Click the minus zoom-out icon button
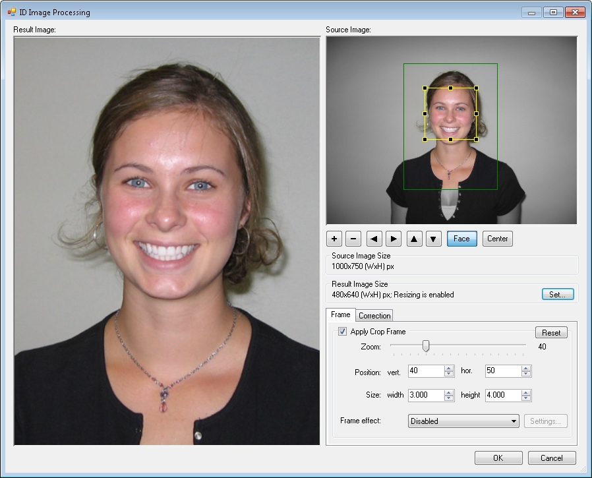The height and width of the screenshot is (478, 592). tap(353, 239)
